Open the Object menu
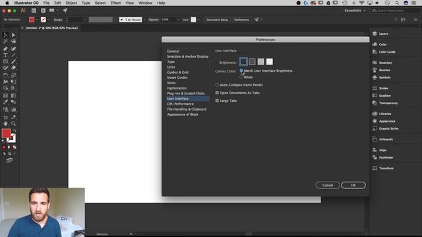The image size is (422, 237). (71, 3)
